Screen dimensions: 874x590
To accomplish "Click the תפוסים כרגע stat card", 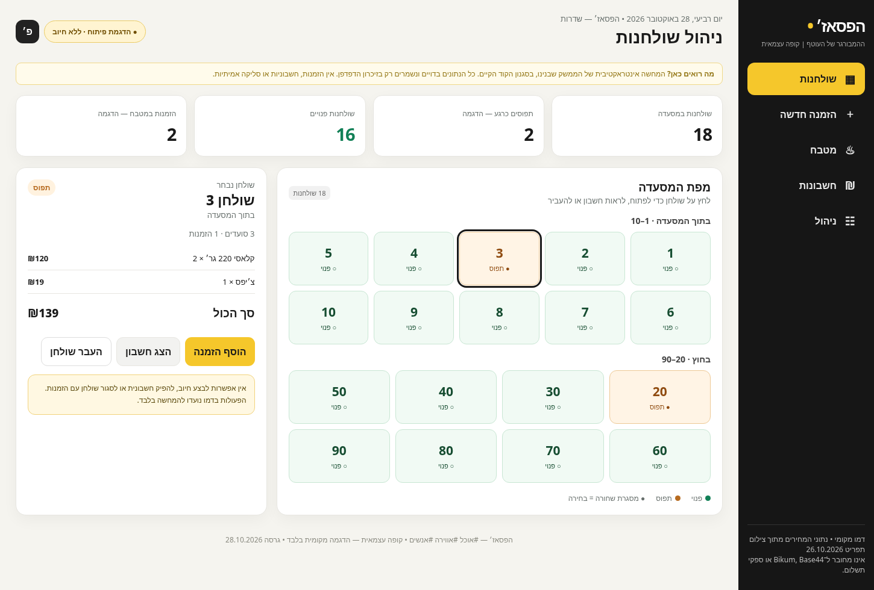I will pos(459,126).
